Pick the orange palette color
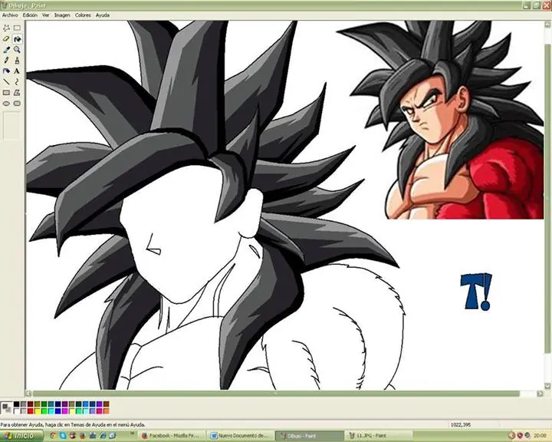Image resolution: width=552 pixels, height=442 pixels. click(x=107, y=411)
